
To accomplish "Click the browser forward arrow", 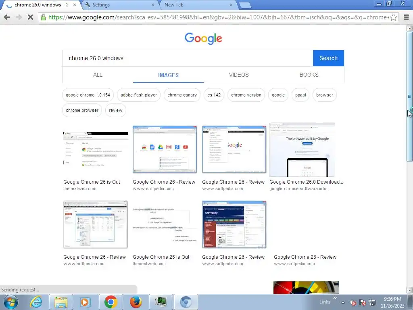I will coord(19,17).
